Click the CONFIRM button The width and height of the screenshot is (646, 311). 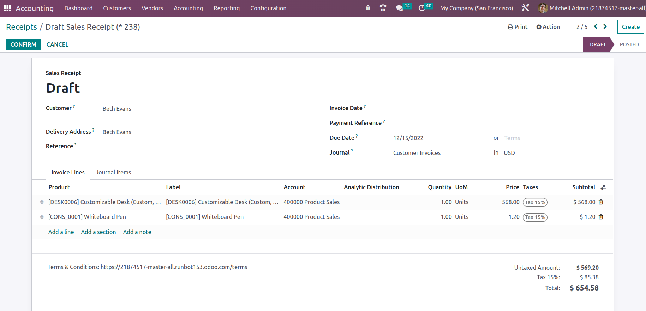(23, 44)
